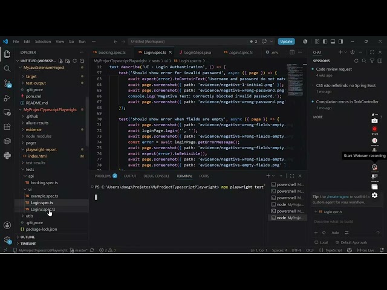Image resolution: width=387 pixels, height=290 pixels.
Task: Stop recording with the red record button
Action: (374, 129)
